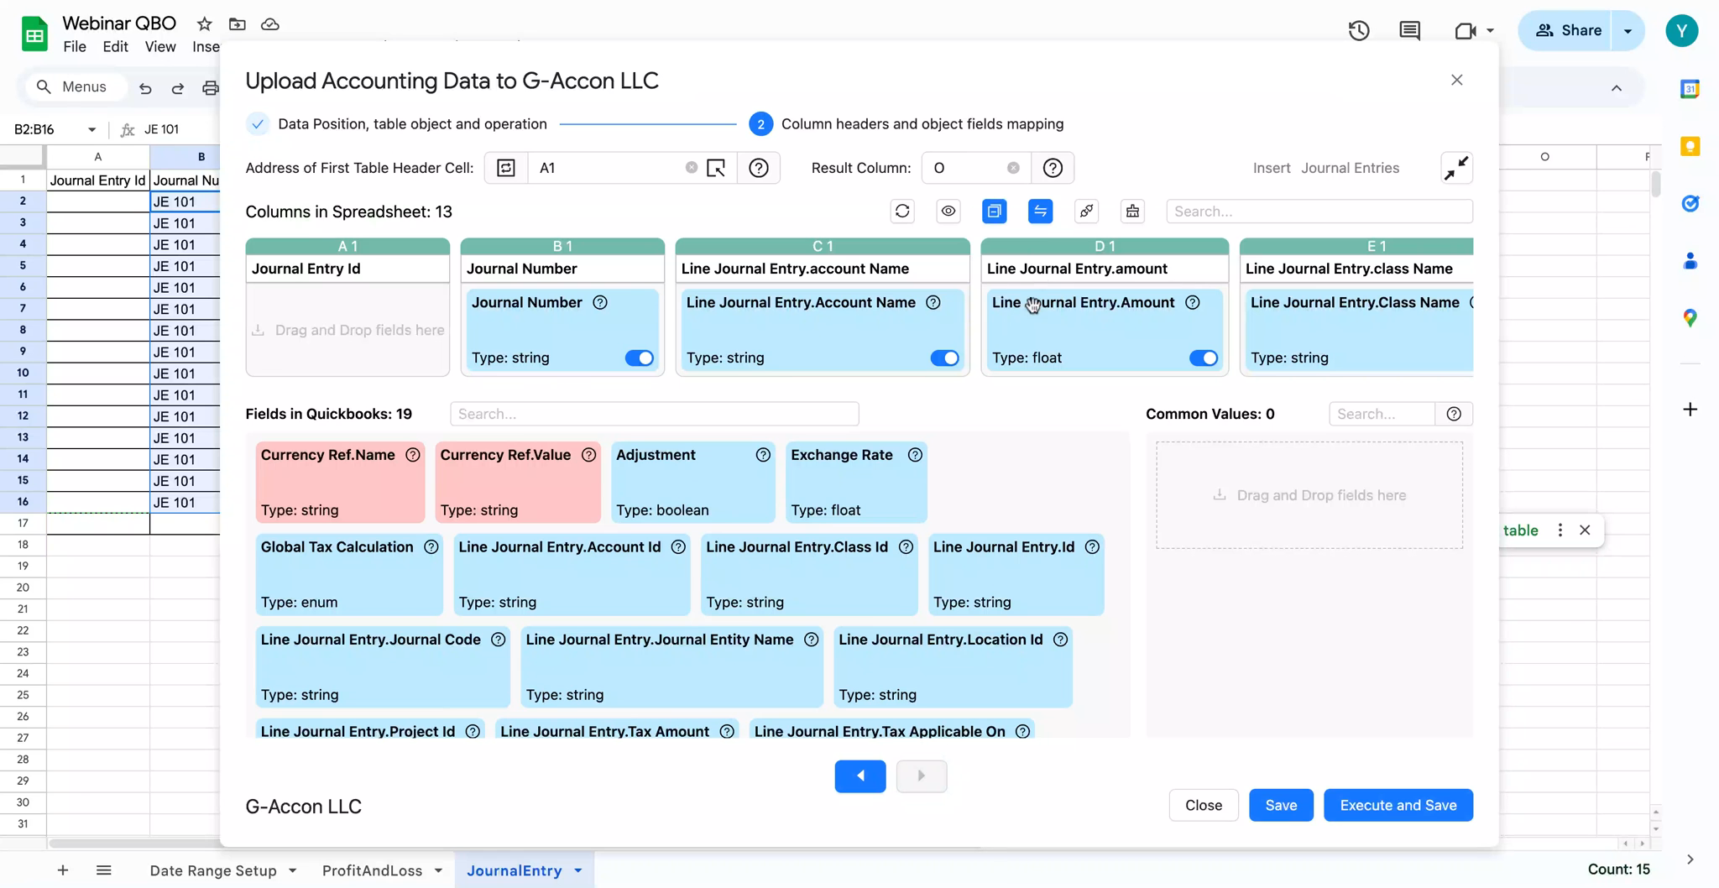The height and width of the screenshot is (888, 1719).
Task: Open the cell name box dropdown
Action: (x=91, y=129)
